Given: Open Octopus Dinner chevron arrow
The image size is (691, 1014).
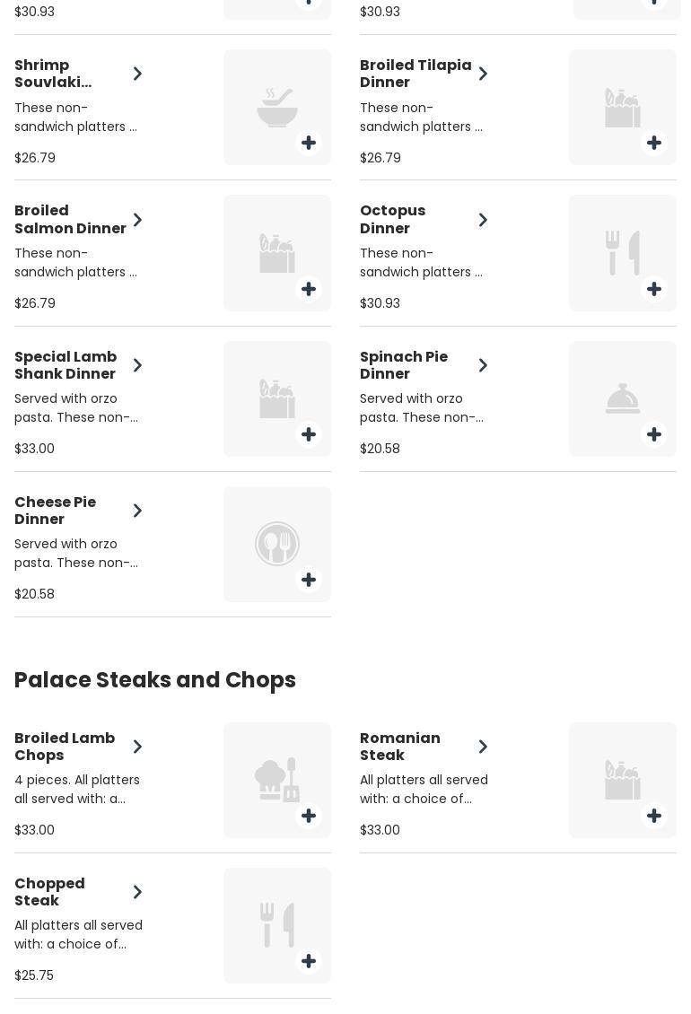Looking at the screenshot, I should coord(483,220).
